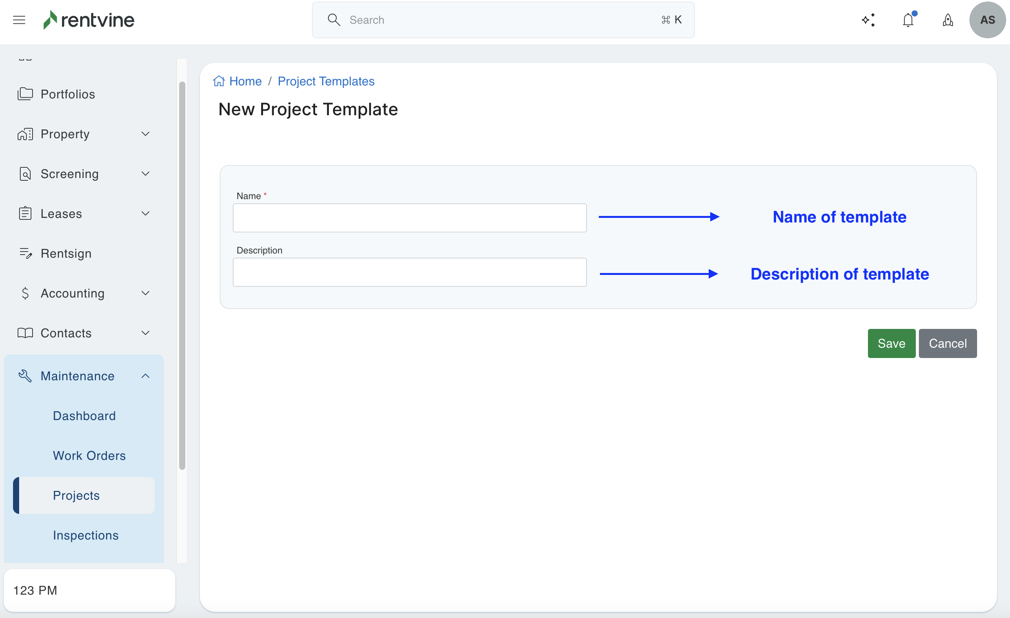Select Inspections in the sidebar
This screenshot has height=618, width=1010.
pos(86,535)
